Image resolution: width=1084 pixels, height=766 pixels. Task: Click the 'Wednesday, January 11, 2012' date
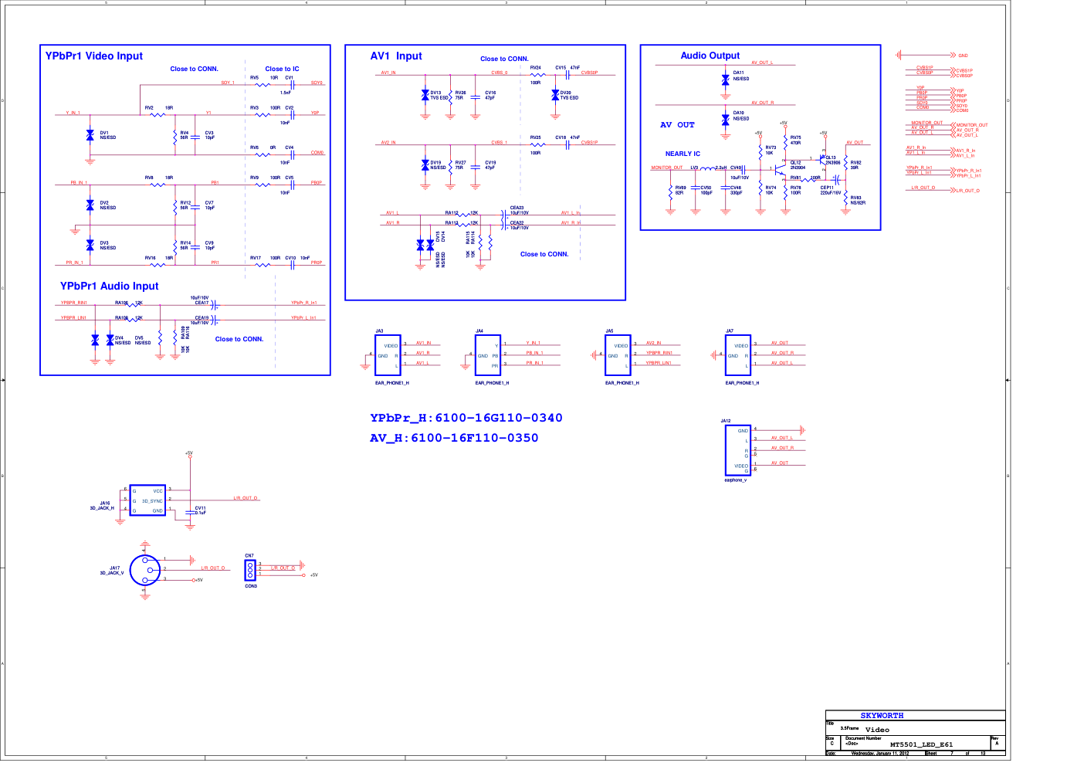(x=880, y=753)
